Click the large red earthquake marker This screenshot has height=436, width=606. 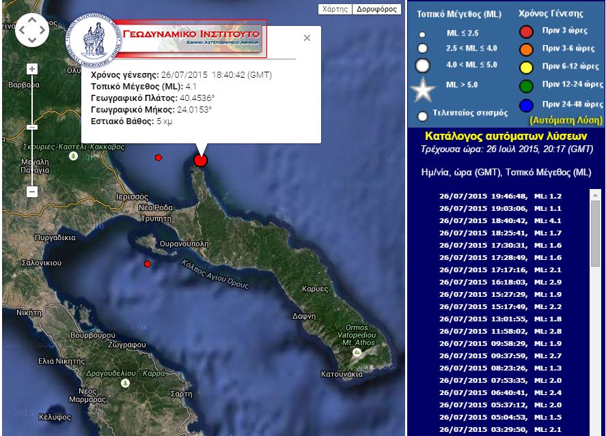[x=200, y=160]
